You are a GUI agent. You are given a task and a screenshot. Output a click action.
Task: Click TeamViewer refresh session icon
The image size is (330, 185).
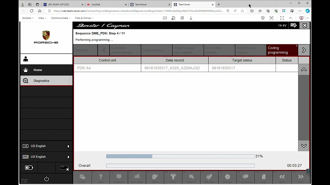[182, 18]
